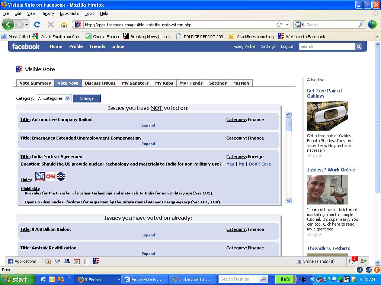Expand the Emergency Extended Unemployment Compensation issue
Image resolution: width=381 pixels, height=285 pixels.
pyautogui.click(x=148, y=144)
